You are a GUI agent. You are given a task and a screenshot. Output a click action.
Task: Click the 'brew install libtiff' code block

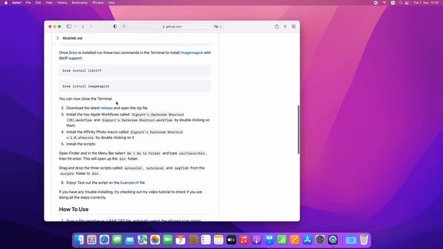point(135,71)
